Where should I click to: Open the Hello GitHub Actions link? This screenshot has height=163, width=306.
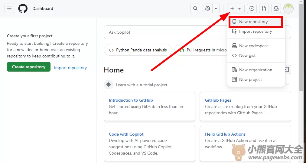[225, 134]
